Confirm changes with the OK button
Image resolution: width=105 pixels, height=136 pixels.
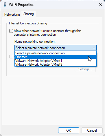[69, 130]
